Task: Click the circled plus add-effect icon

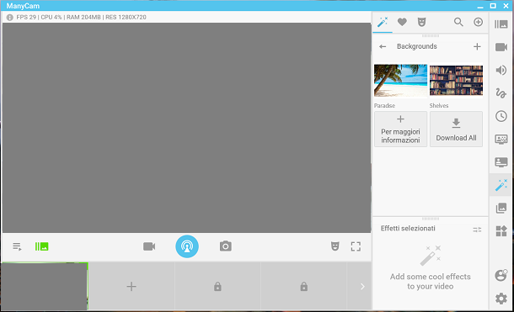Action: coord(478,22)
